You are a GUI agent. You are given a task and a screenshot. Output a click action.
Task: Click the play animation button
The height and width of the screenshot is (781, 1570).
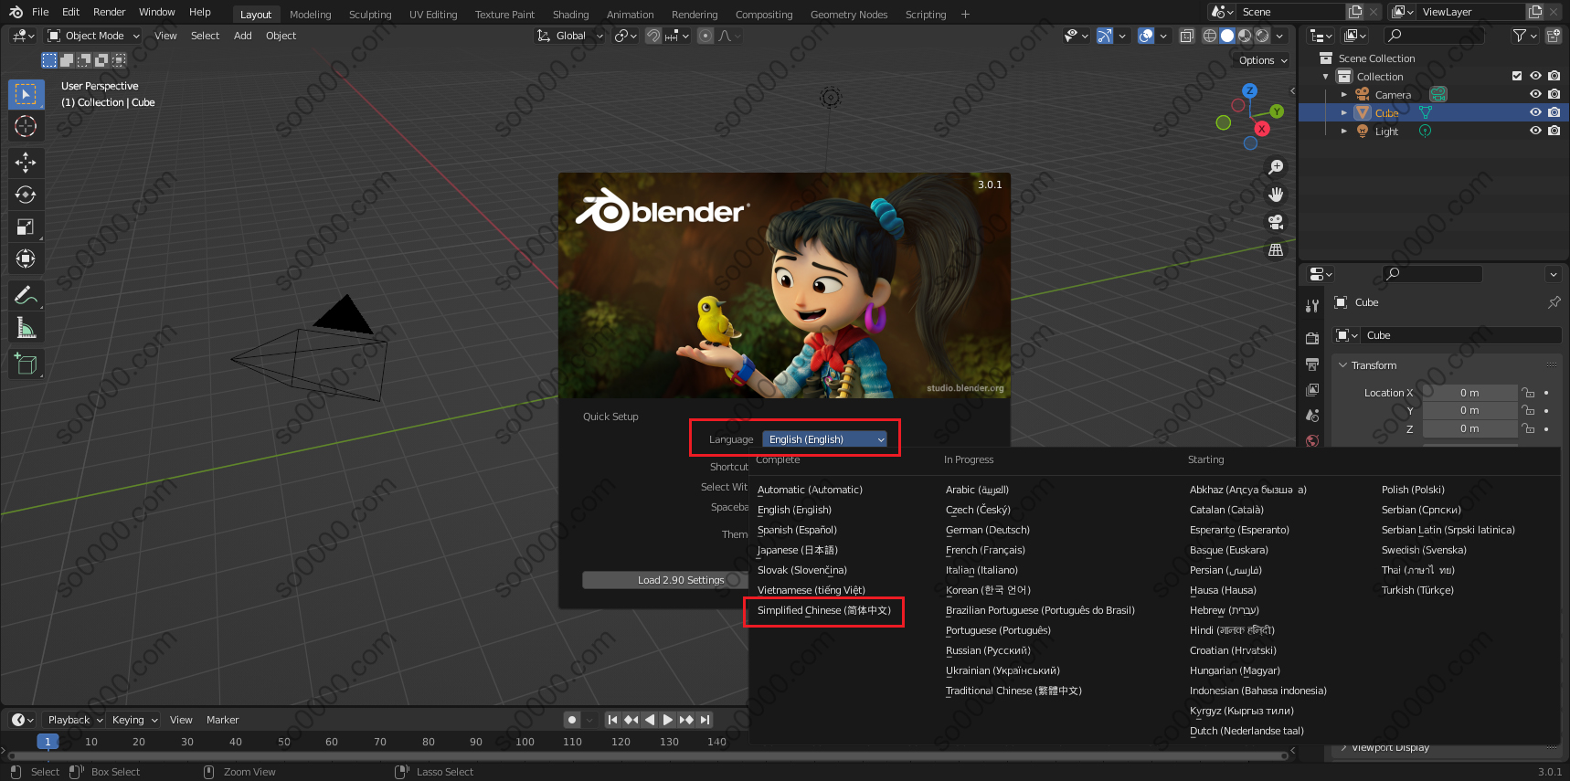(667, 720)
